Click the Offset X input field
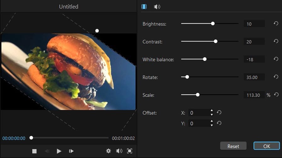The image size is (282, 158). coord(199,113)
